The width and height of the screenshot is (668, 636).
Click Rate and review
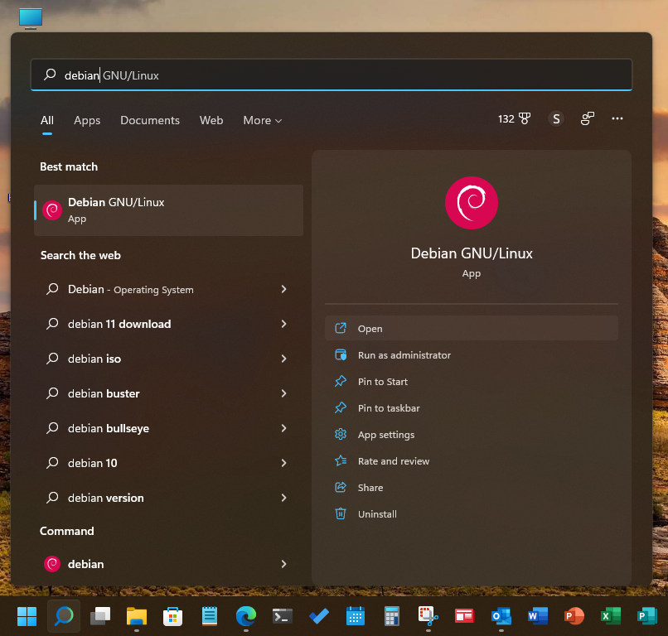point(472,461)
